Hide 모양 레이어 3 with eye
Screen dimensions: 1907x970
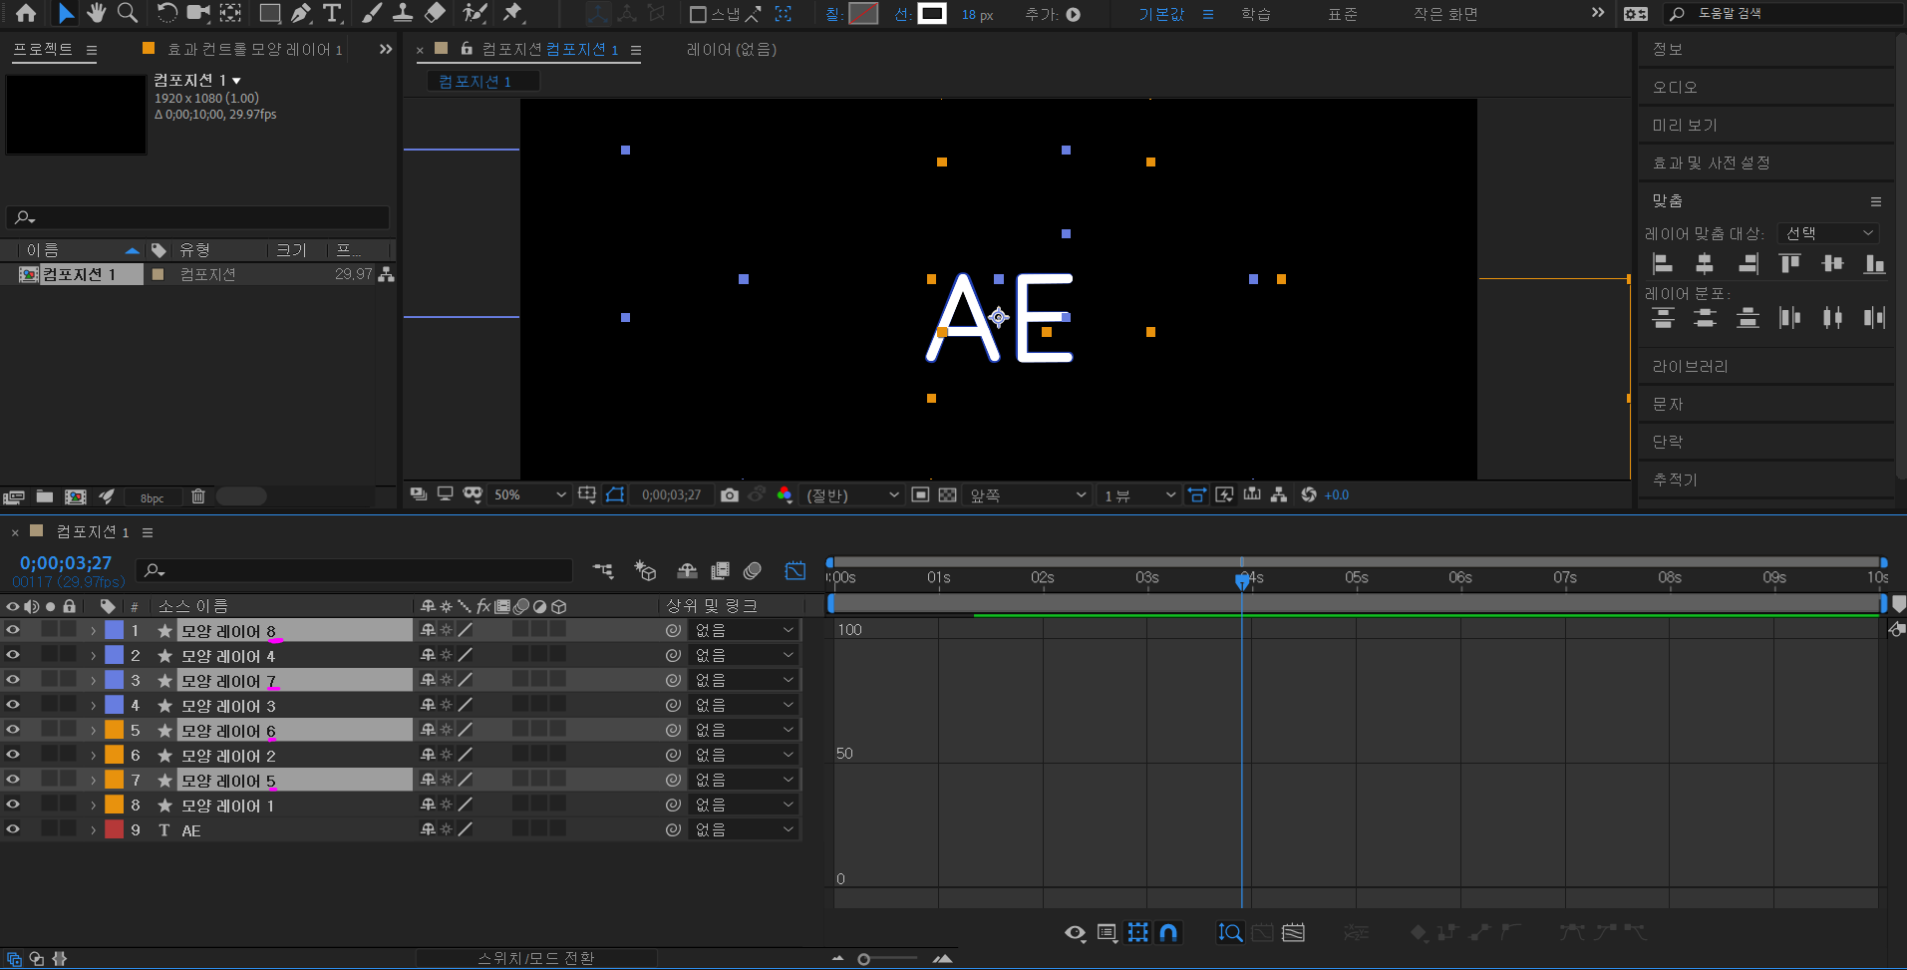(13, 704)
